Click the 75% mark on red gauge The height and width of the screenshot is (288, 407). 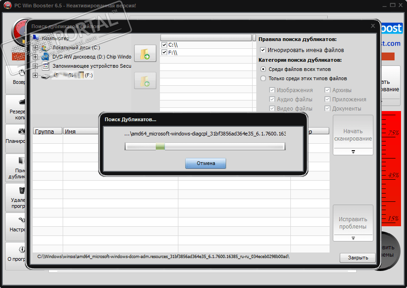click(394, 133)
